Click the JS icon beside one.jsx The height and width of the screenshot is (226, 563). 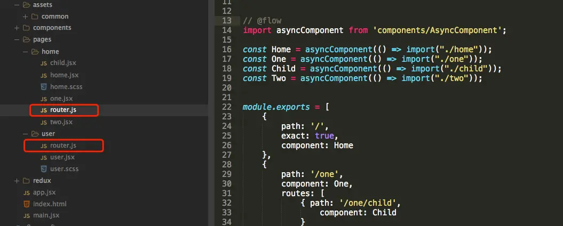coord(44,99)
